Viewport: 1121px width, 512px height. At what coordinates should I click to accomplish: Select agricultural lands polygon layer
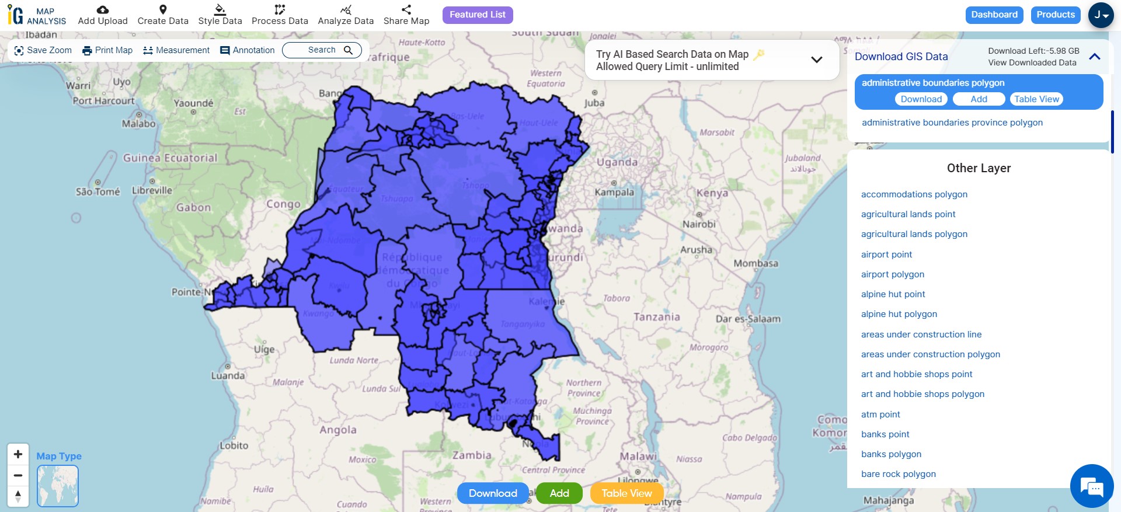[914, 234]
